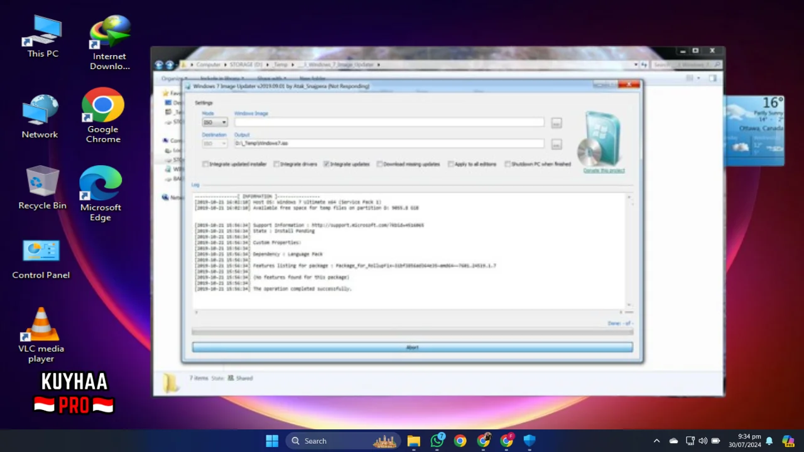Browse for Output path with ellipsis button
Screen dimensions: 804x452
pos(556,144)
